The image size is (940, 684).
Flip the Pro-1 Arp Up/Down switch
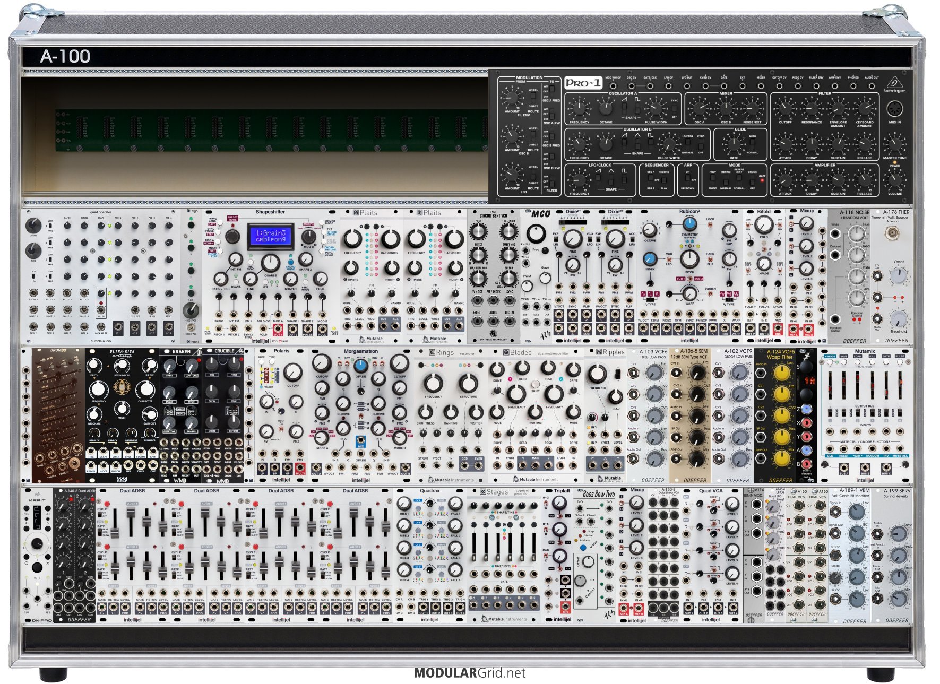pyautogui.click(x=687, y=180)
